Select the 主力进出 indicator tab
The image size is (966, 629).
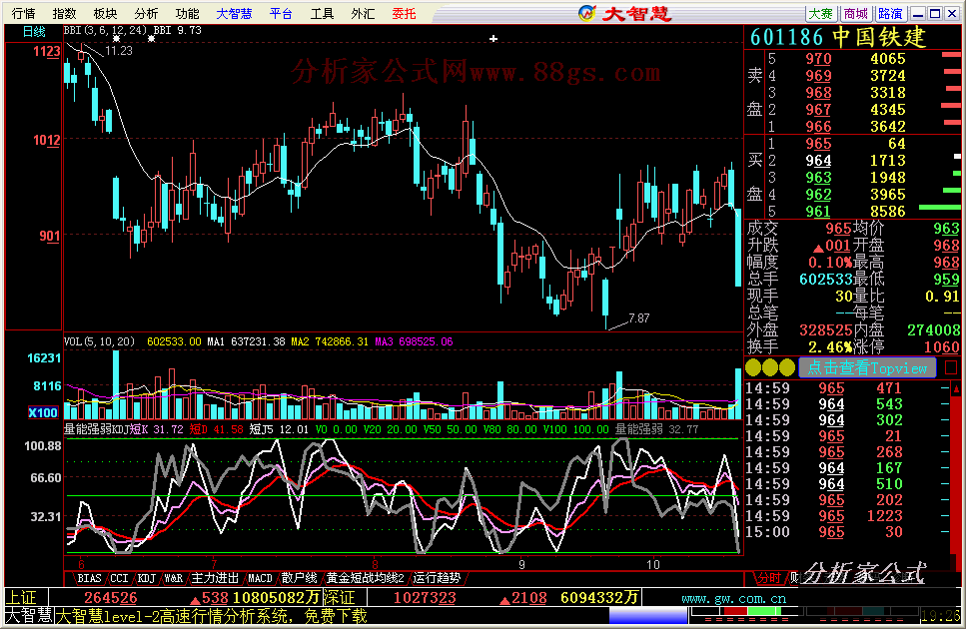coord(215,578)
